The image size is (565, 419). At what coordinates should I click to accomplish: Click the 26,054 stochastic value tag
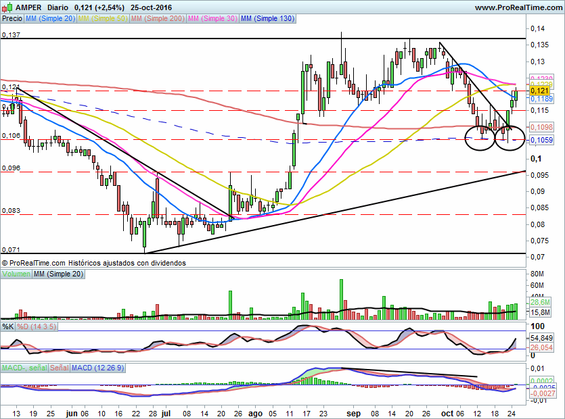point(541,347)
